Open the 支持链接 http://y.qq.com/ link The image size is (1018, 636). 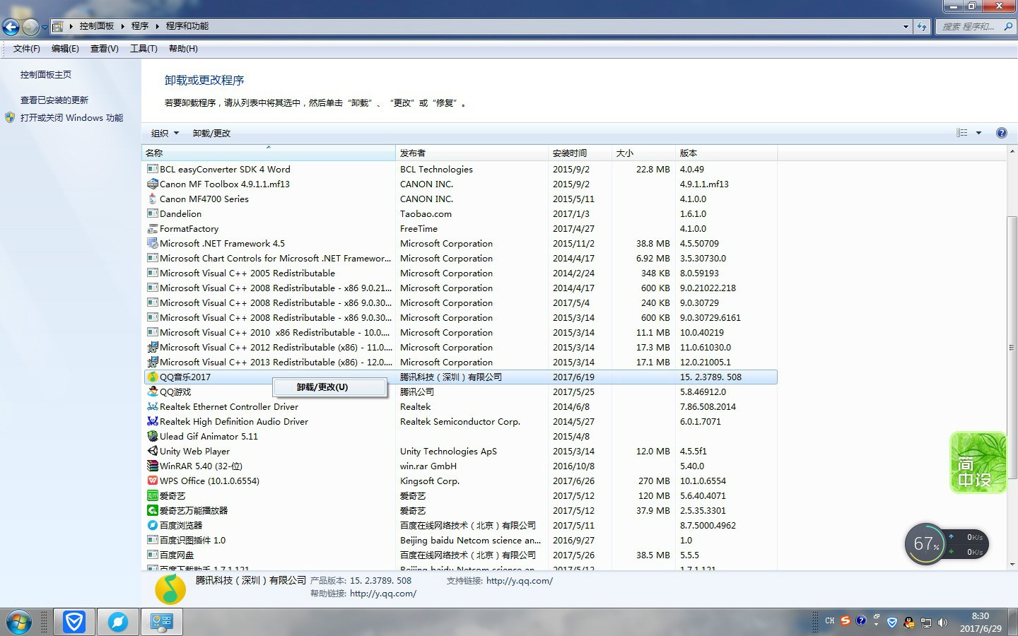(520, 581)
